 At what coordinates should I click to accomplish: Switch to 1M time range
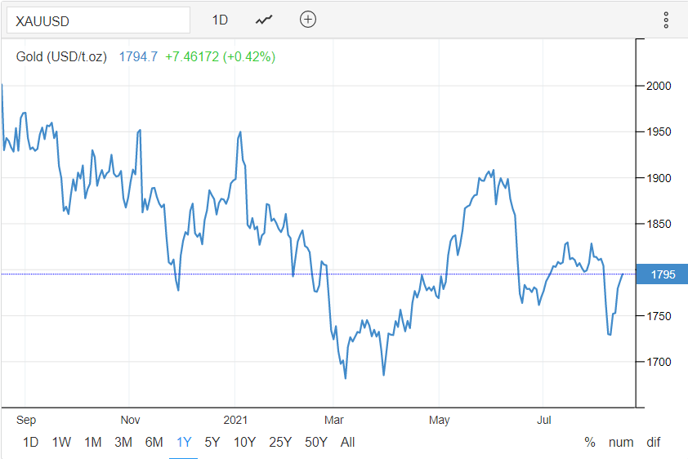click(92, 442)
